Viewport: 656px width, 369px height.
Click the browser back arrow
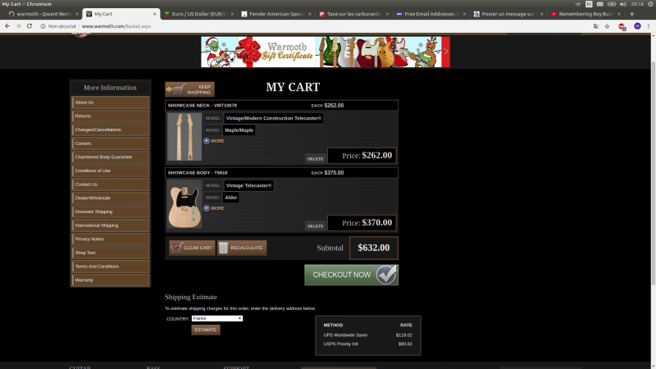click(x=7, y=26)
